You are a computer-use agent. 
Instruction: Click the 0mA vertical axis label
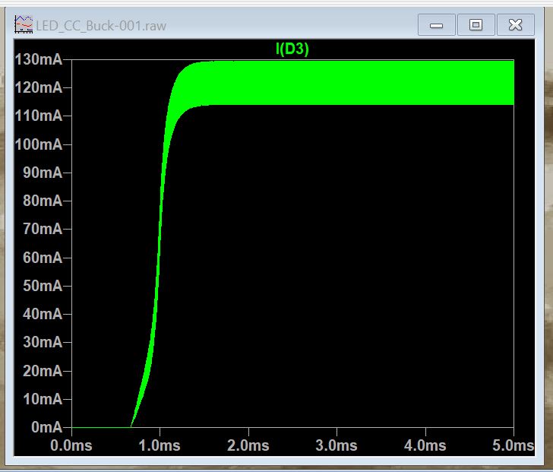(x=46, y=427)
